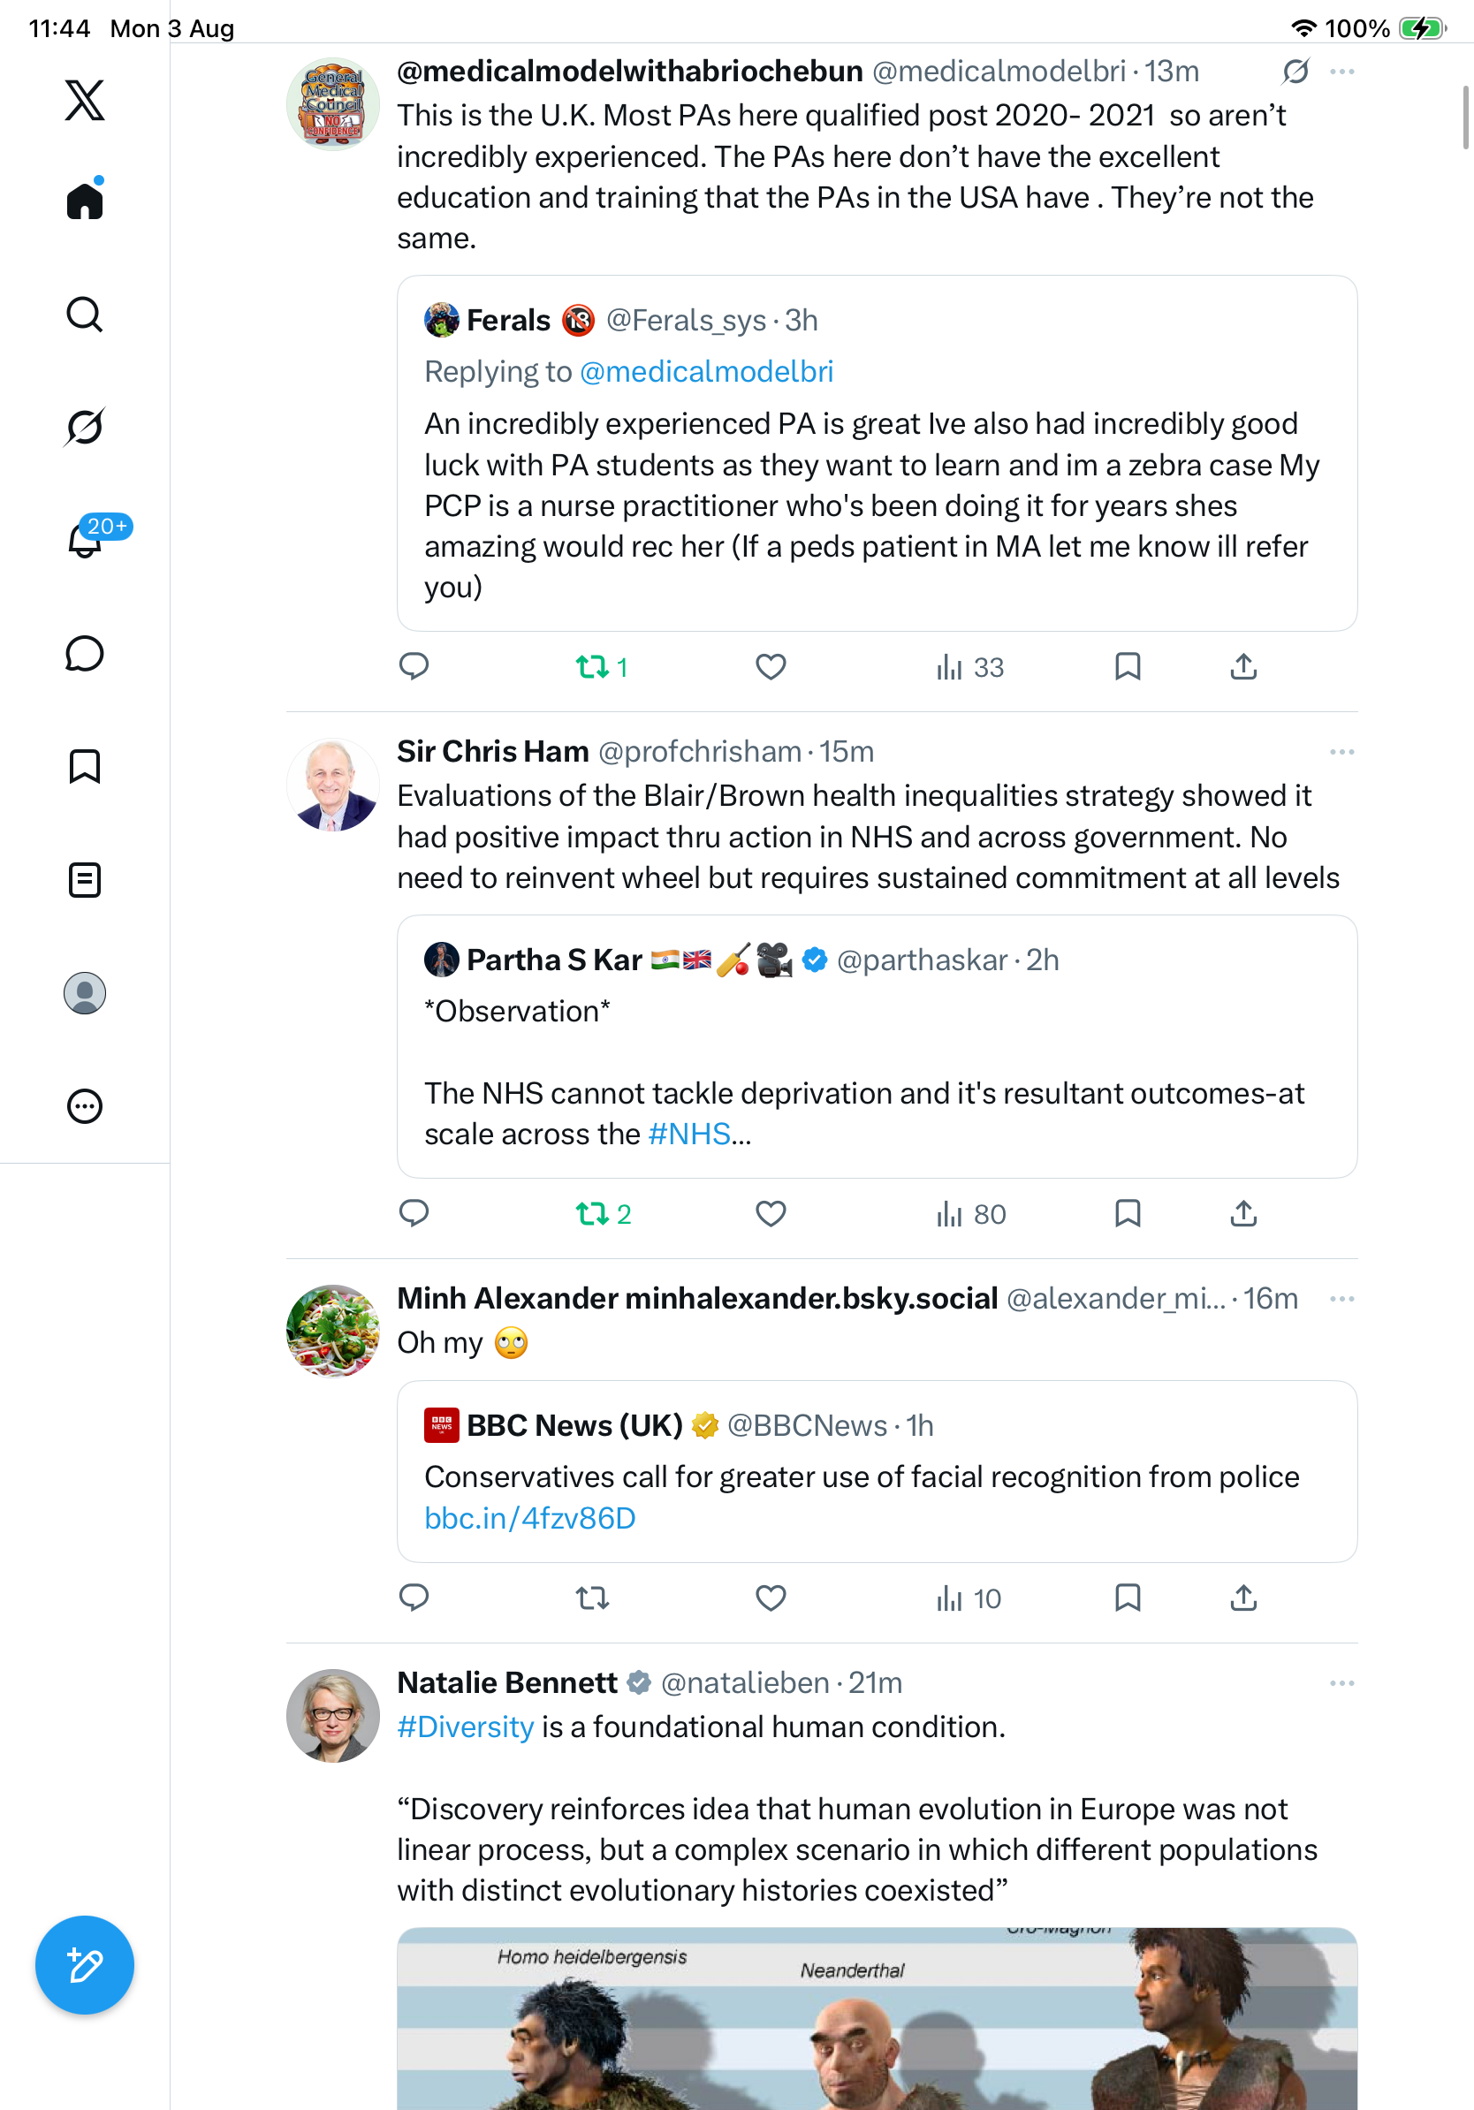
Task: Bookmark Minh Alexander's post
Action: coord(1127,1598)
